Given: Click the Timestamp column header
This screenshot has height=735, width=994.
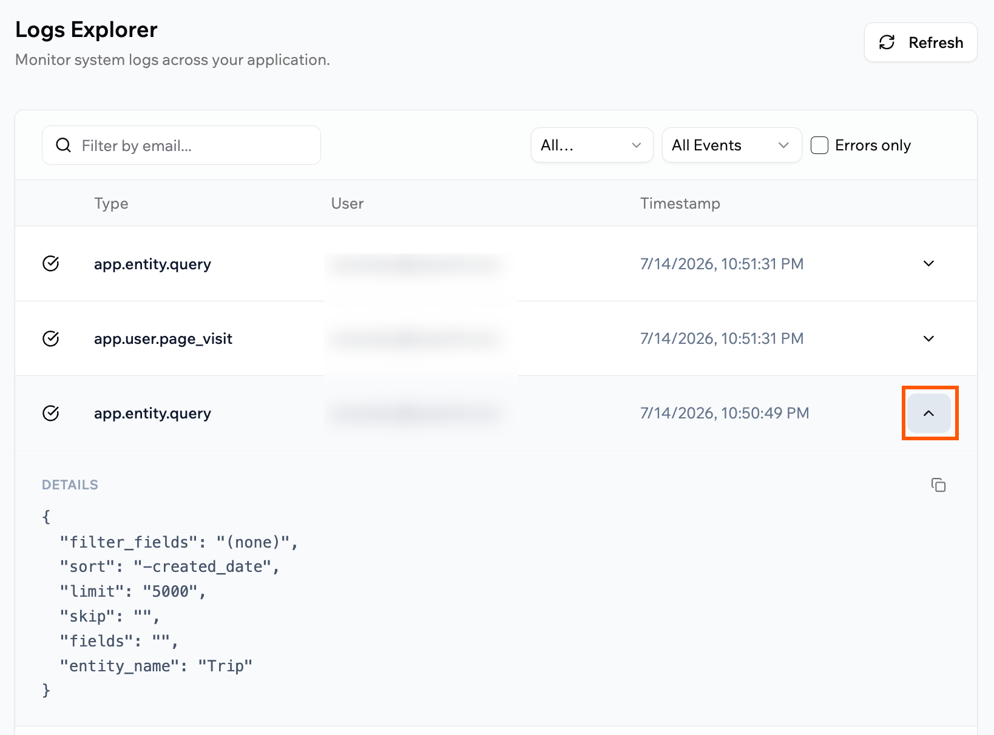Looking at the screenshot, I should pyautogui.click(x=680, y=203).
